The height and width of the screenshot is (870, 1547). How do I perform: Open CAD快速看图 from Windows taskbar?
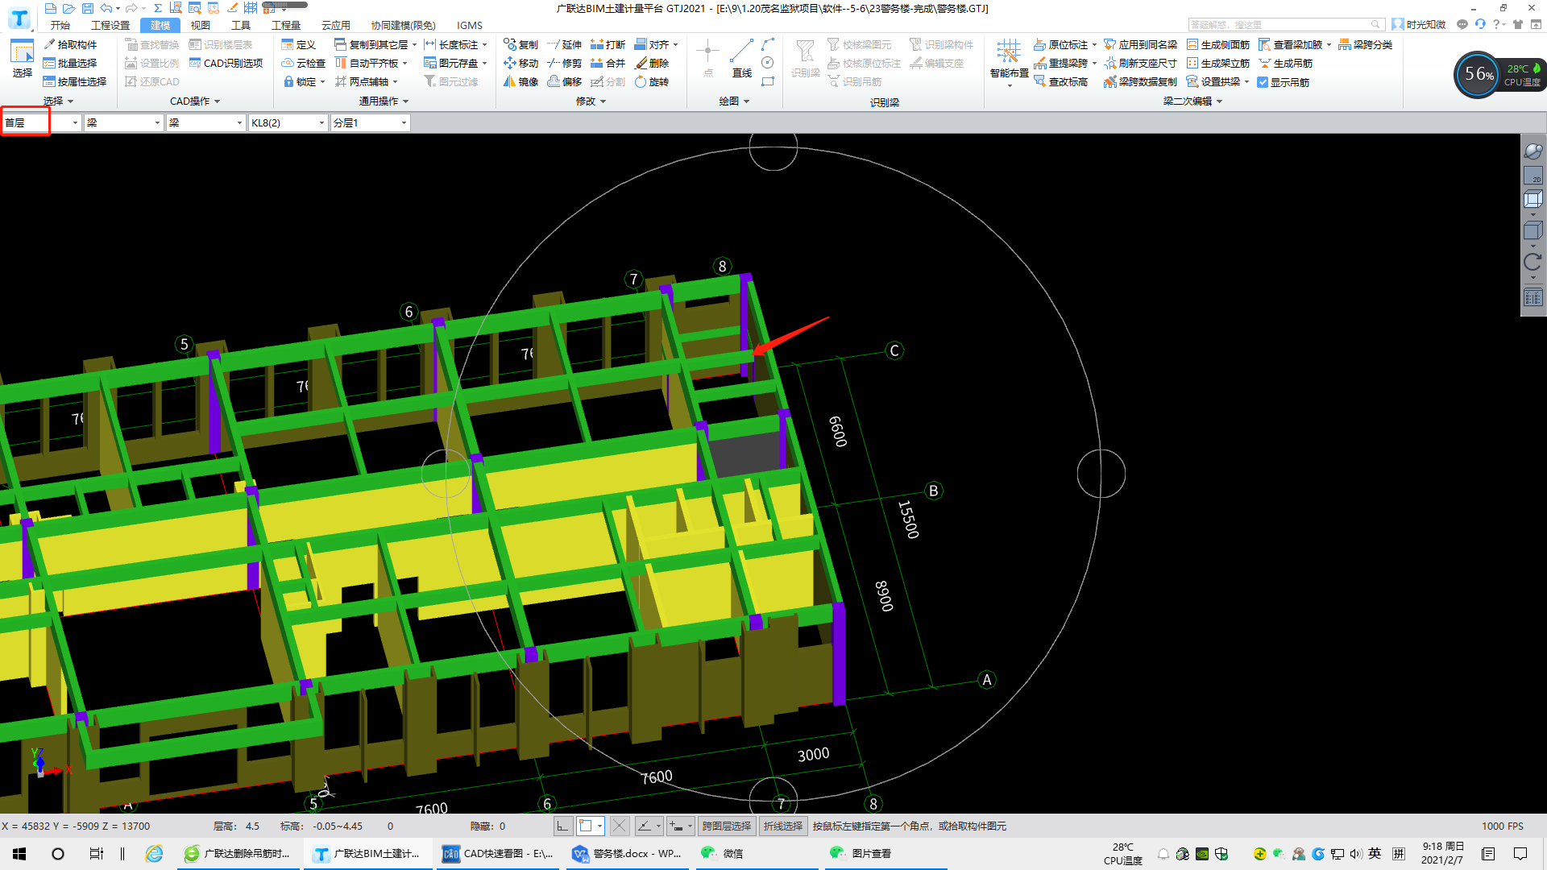point(498,853)
